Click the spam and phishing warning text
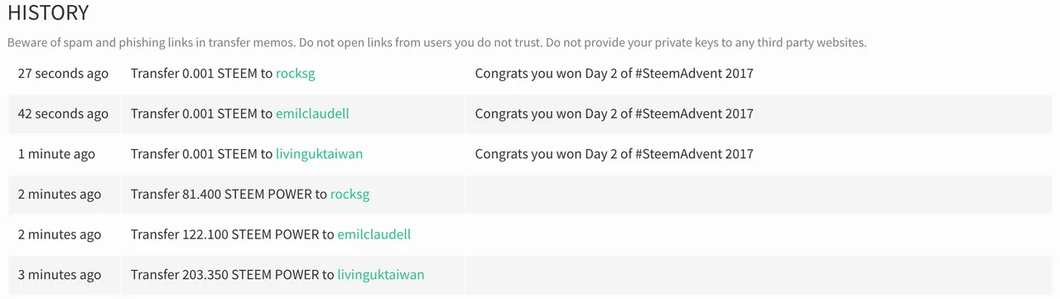This screenshot has height=299, width=1060. coord(436,42)
